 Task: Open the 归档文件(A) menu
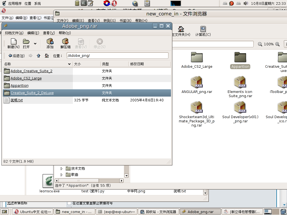click(14, 33)
